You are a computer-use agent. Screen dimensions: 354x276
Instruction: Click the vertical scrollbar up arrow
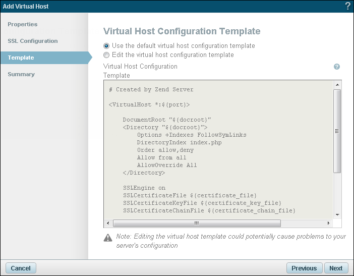(x=337, y=85)
